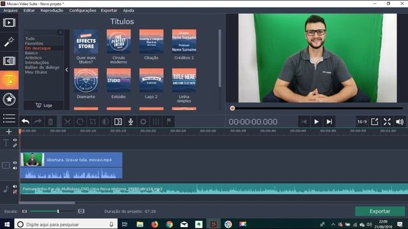Toggle video track visibility eye
This screenshot has width=408, height=229.
pos(15,163)
